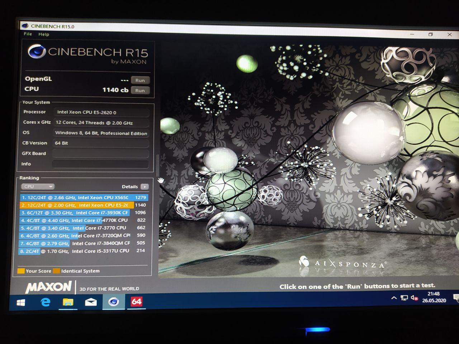This screenshot has width=459, height=344.
Task: Click the side panel splitter handle
Action: (x=157, y=165)
